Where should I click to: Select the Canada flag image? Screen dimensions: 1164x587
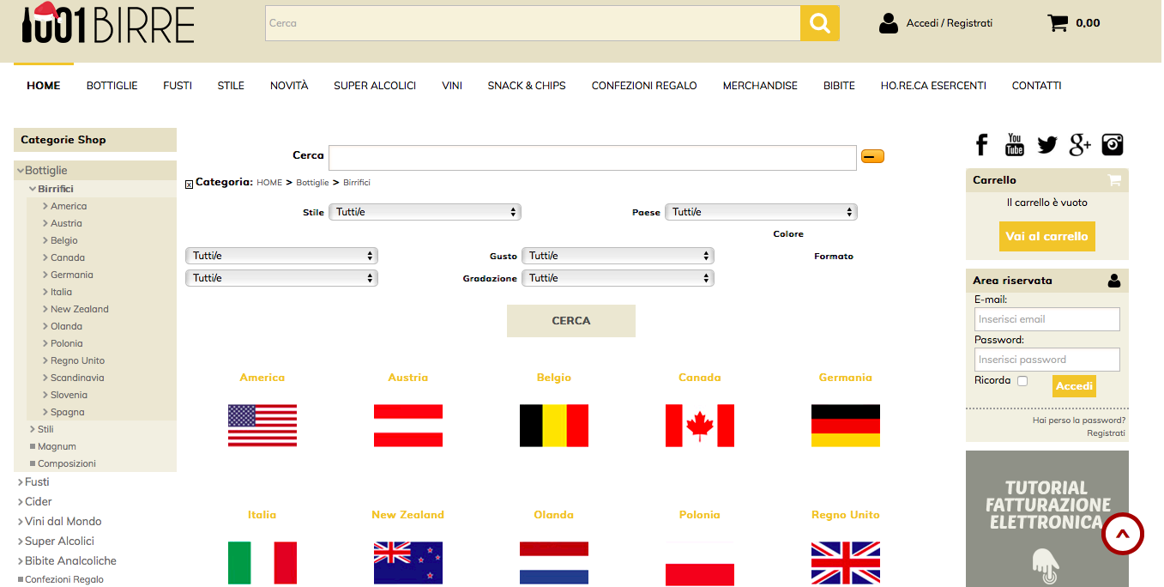coord(700,426)
